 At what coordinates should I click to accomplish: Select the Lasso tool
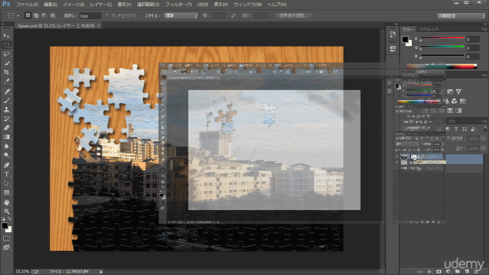coord(7,54)
